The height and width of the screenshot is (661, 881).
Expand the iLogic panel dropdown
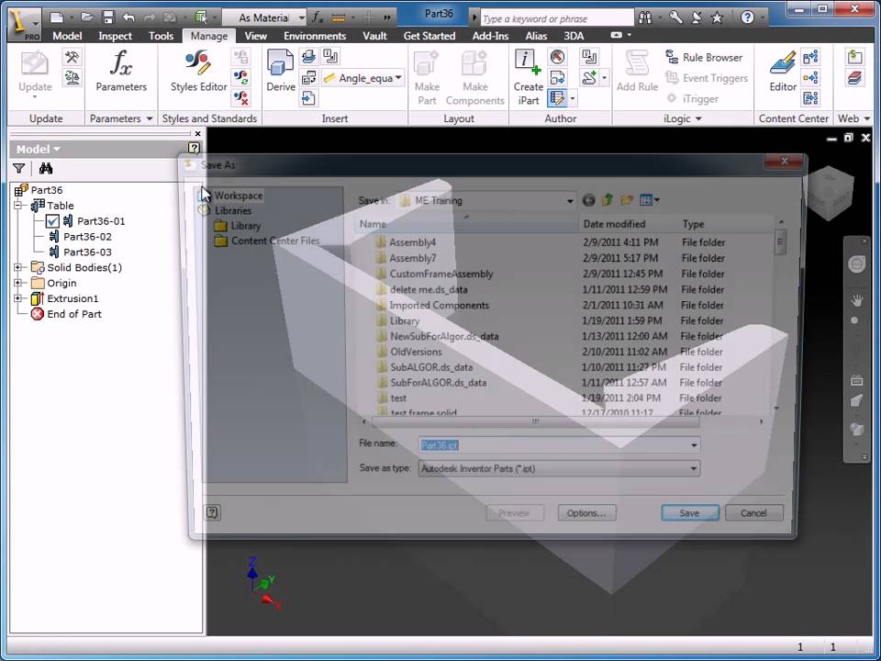coord(698,118)
